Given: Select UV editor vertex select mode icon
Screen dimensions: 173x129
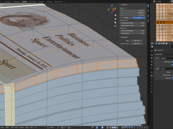Looking at the screenshot, I should (159, 43).
